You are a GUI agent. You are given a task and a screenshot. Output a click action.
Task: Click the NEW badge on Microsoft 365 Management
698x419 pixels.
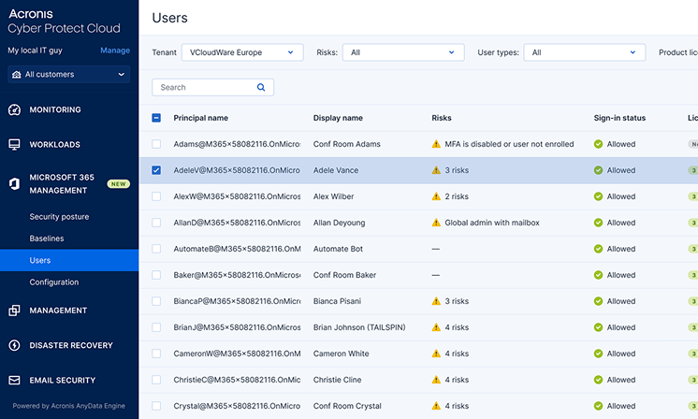(119, 183)
